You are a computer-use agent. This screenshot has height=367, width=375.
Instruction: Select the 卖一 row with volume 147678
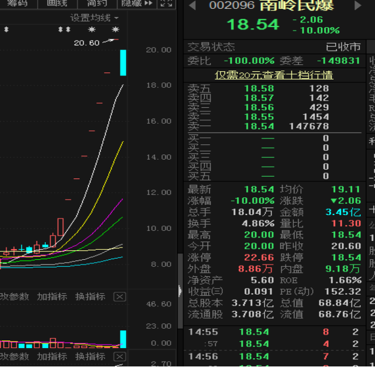click(x=274, y=126)
